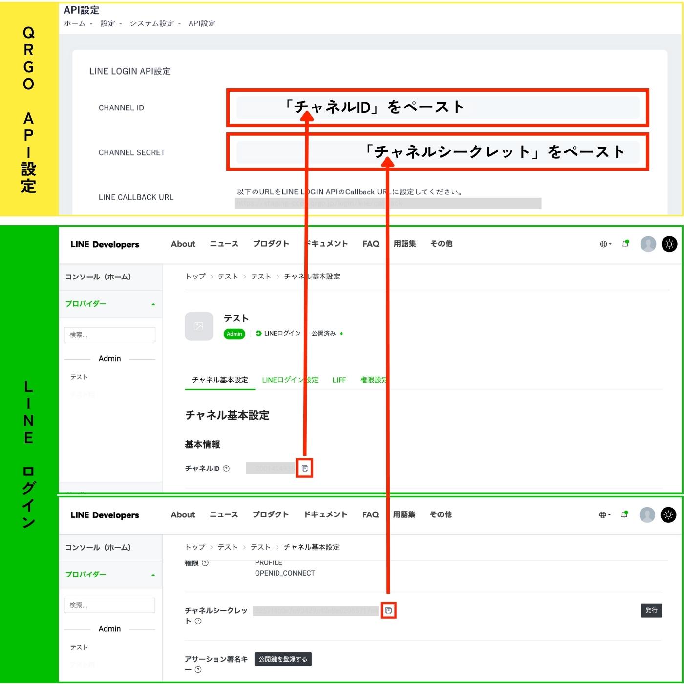Open the user avatar in the チャネルシークレット panel header
This screenshot has width=684, height=684.
coord(647,514)
